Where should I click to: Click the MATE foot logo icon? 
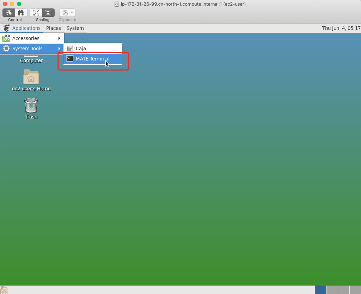point(6,28)
